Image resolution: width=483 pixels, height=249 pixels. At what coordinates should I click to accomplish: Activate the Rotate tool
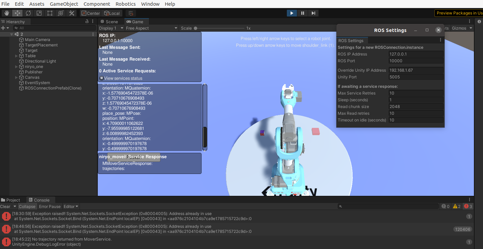click(x=28, y=13)
